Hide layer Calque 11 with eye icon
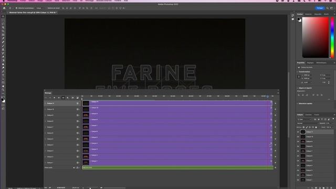Screen dimensions: 336x189 [298, 132]
